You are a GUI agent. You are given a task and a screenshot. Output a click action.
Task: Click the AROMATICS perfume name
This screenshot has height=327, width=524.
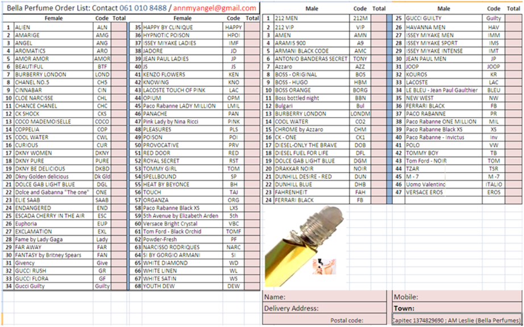30,51
